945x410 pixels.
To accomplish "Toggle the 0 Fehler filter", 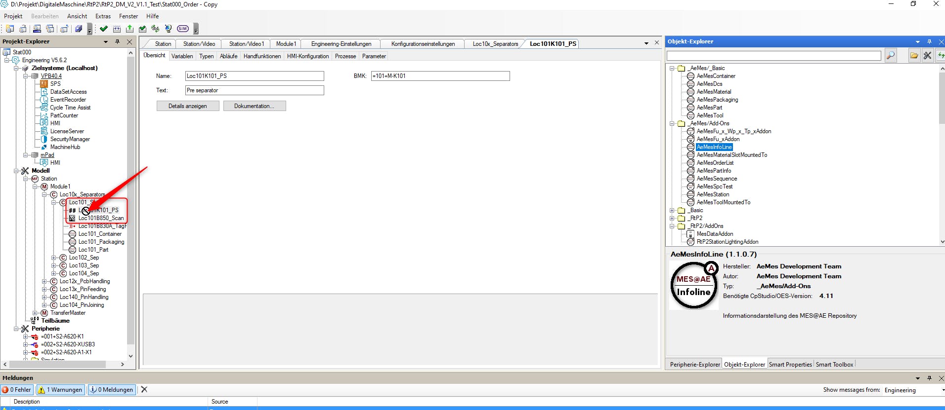I will click(17, 390).
